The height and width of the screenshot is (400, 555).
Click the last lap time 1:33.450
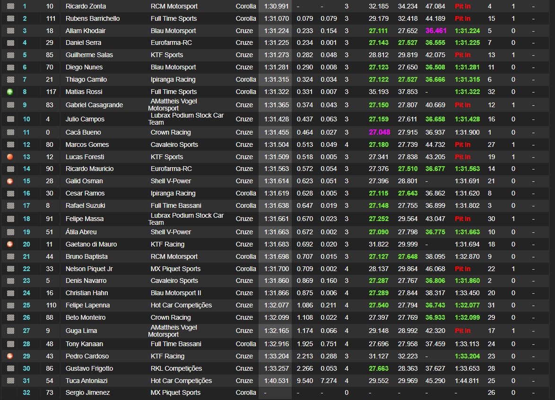[467, 293]
